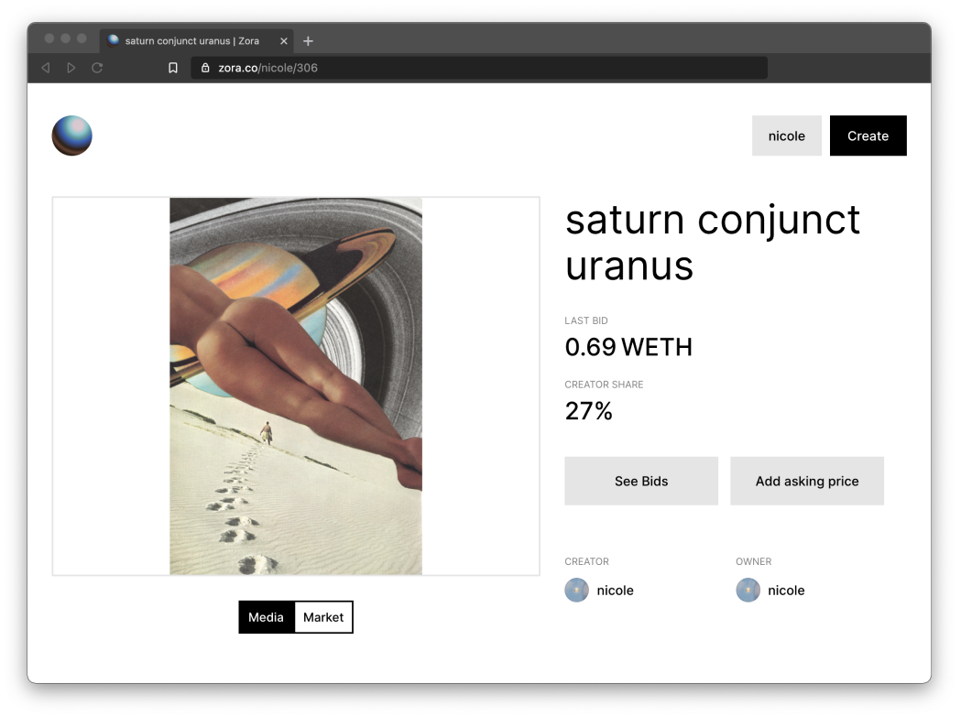Click the 27% creator share value
Image resolution: width=961 pixels, height=716 pixels.
click(x=588, y=411)
